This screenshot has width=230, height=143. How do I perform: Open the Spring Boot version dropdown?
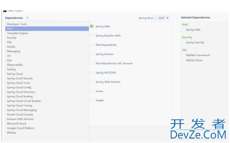[163, 18]
